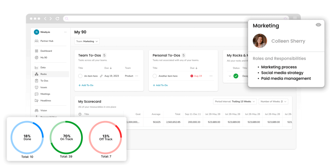Screen dimensions: 335x168
Task: Click the address bar search icon
Action: [x=67, y=18]
